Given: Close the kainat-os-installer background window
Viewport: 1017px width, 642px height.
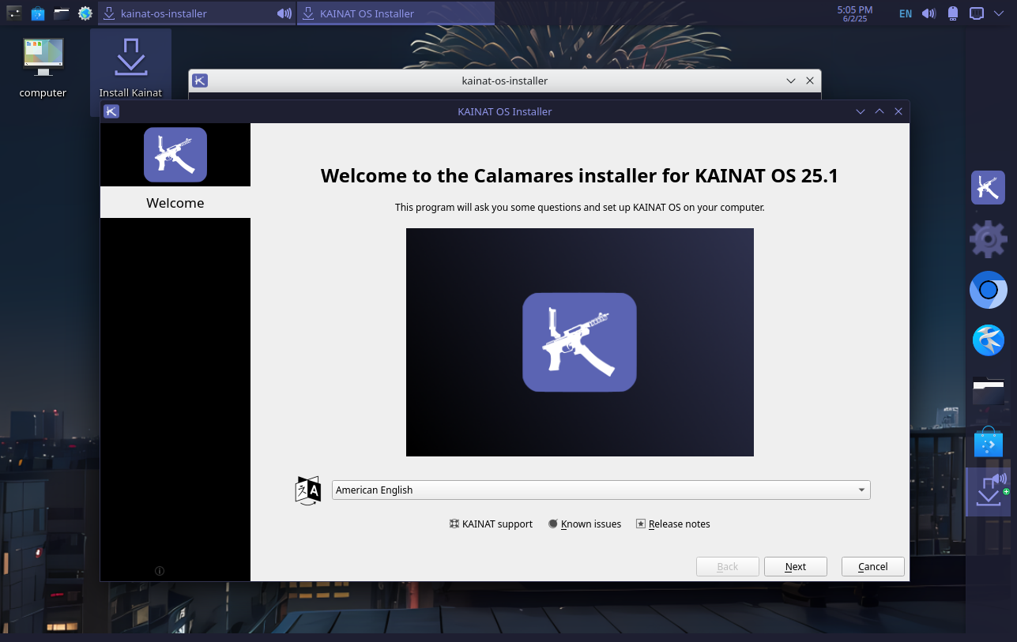Looking at the screenshot, I should point(809,81).
